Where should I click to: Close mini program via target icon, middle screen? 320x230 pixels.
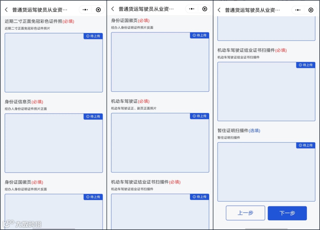tap(205, 9)
